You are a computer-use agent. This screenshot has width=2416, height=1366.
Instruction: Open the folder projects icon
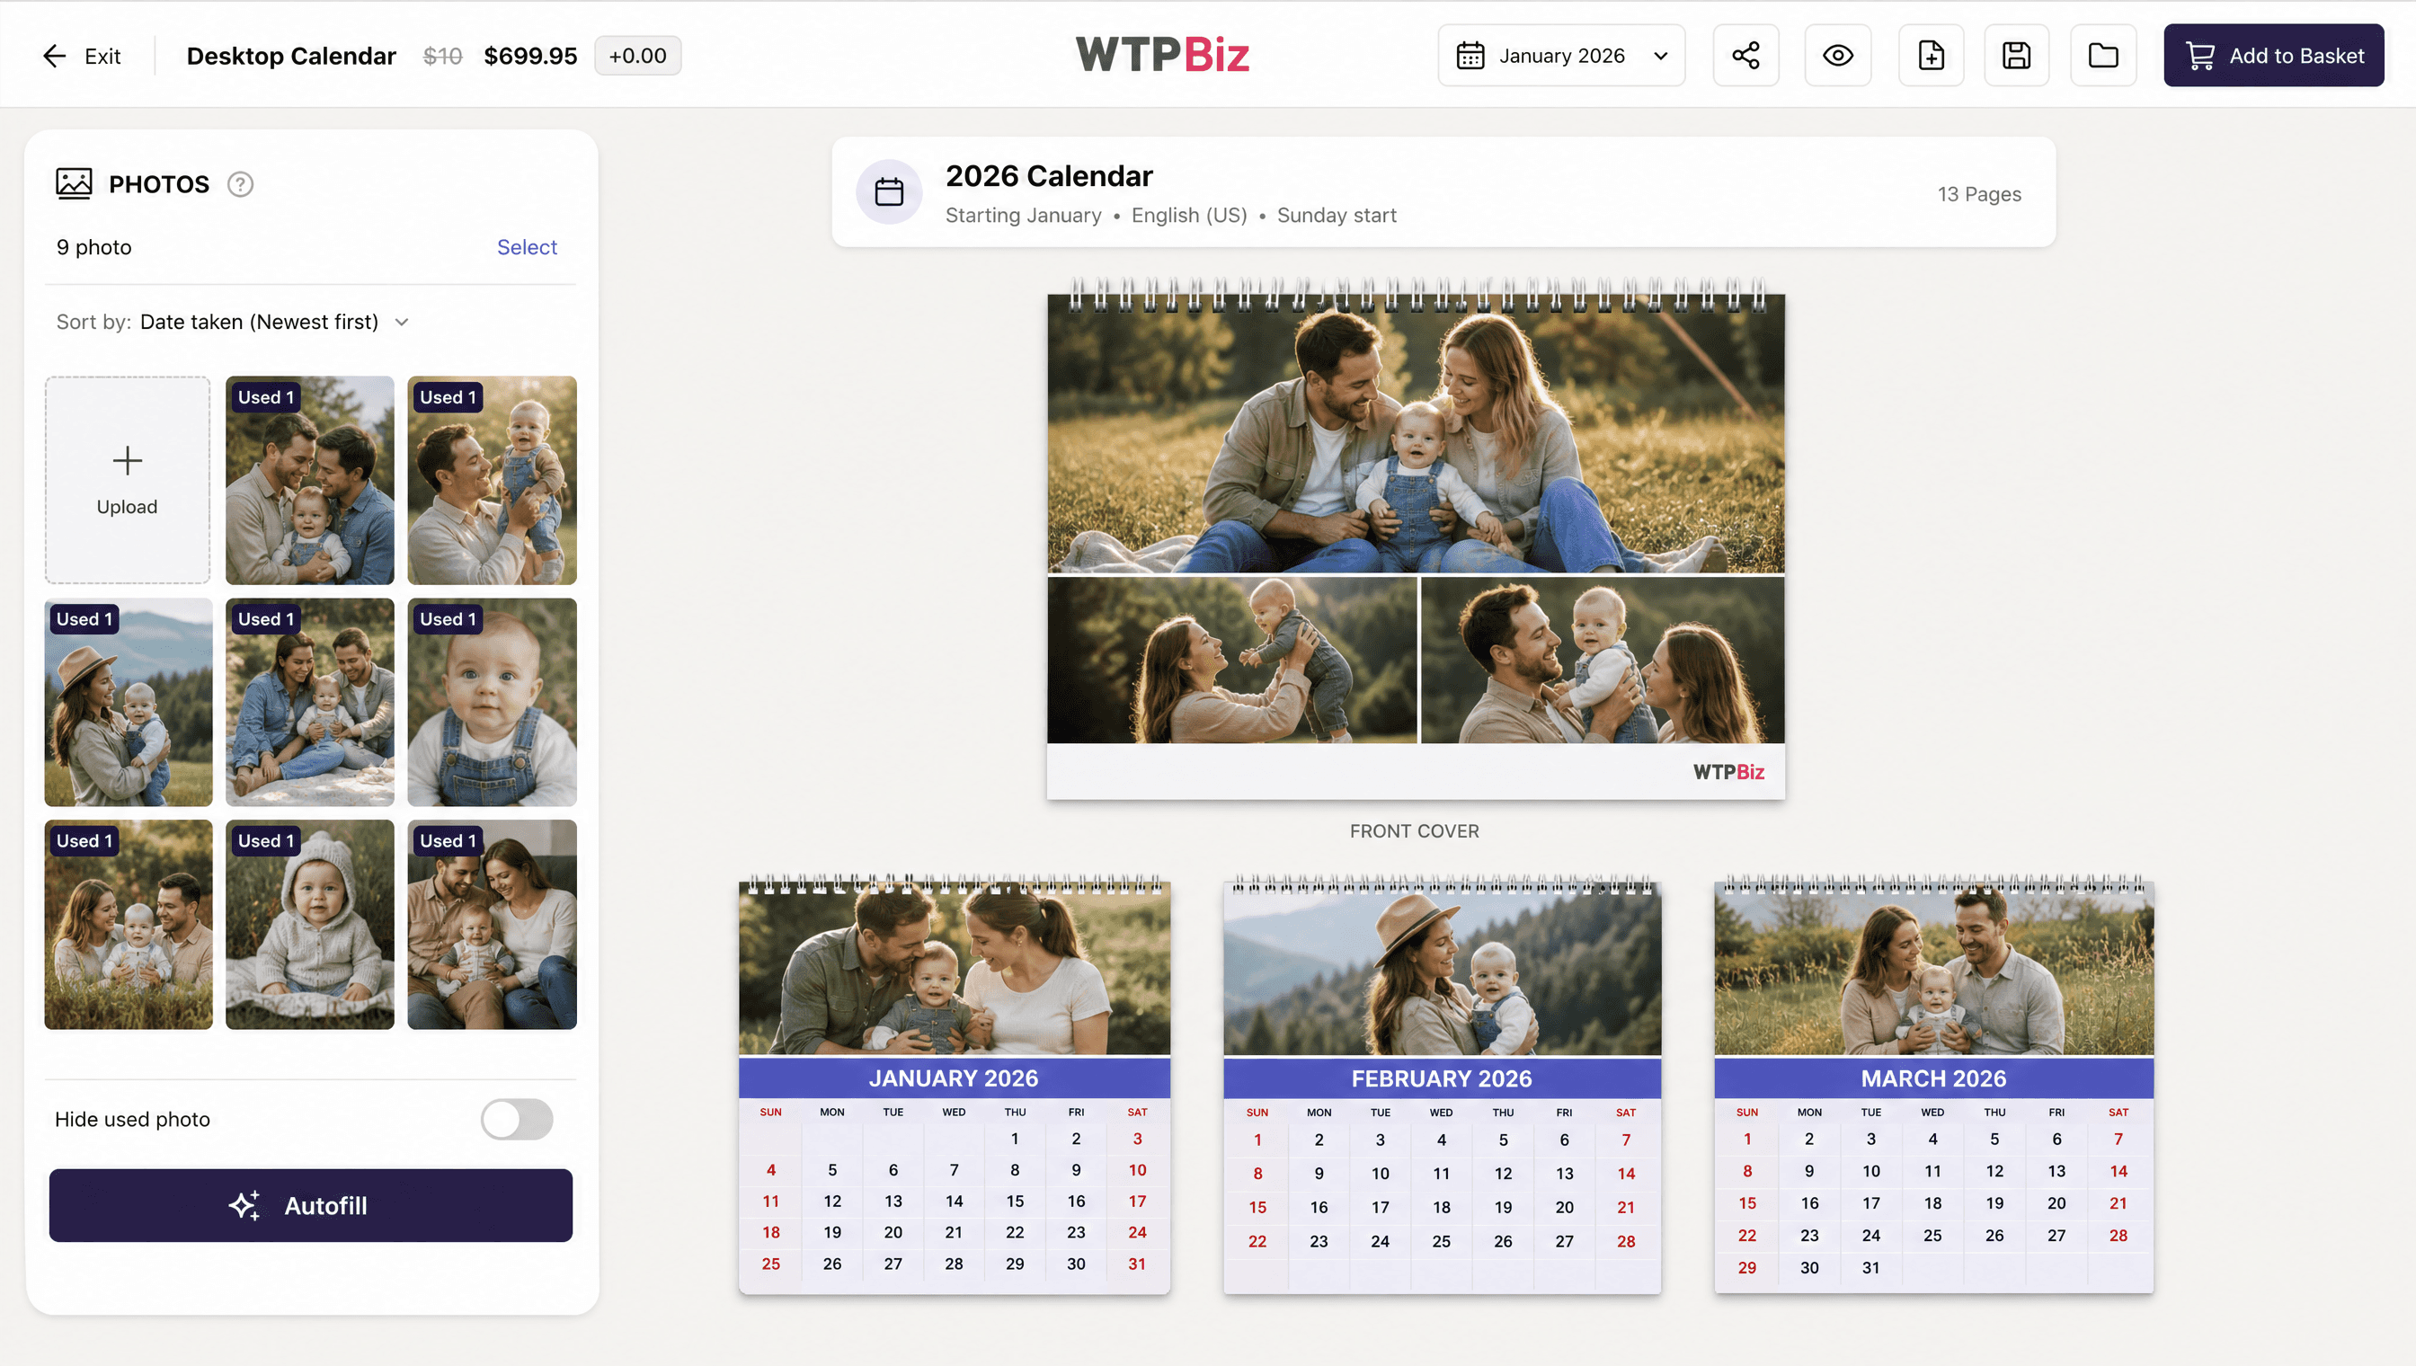tap(2102, 56)
